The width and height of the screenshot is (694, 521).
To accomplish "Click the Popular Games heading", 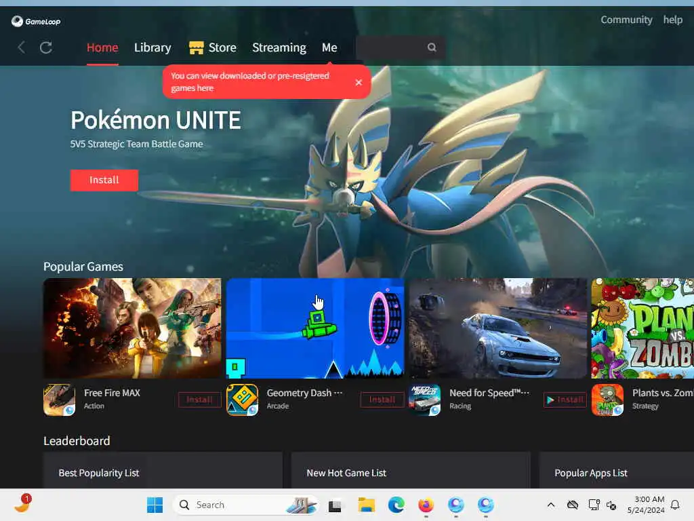I will (83, 267).
